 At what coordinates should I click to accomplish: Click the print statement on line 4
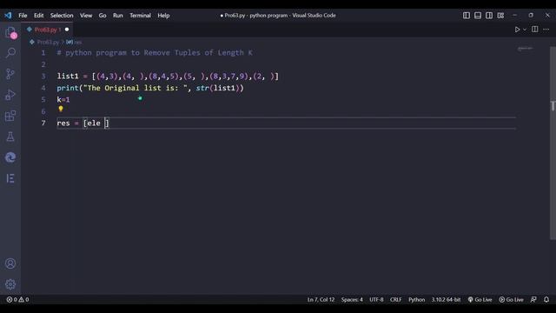[150, 88]
